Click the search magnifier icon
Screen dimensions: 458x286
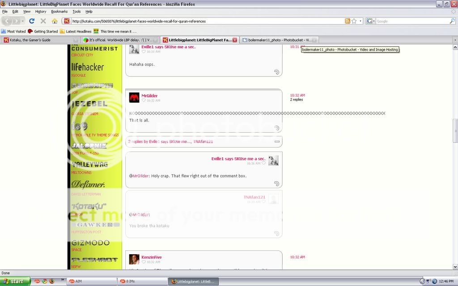[x=452, y=21]
